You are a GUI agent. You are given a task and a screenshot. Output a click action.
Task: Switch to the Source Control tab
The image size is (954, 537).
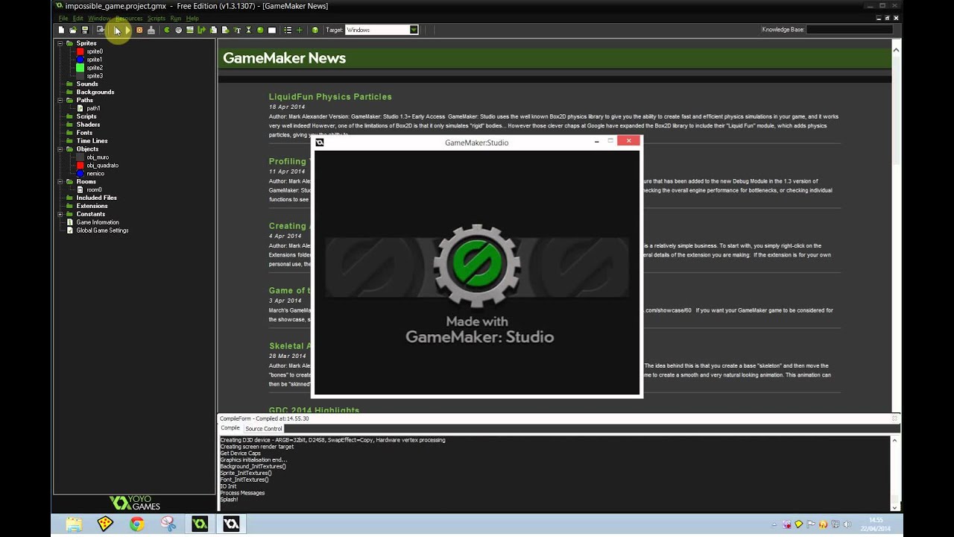coord(264,429)
